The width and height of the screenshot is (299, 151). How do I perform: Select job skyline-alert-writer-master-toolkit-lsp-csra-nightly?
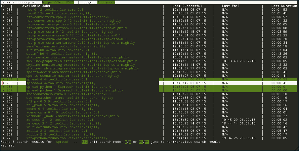[x=78, y=58]
